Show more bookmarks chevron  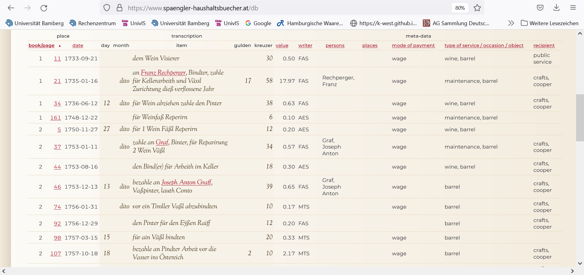coord(511,23)
